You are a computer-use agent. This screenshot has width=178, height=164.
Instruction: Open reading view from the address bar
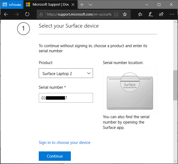(x=116, y=14)
